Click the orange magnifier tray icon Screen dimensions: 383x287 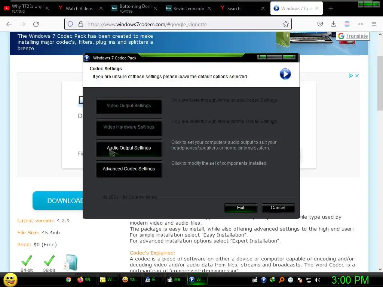tap(282, 280)
